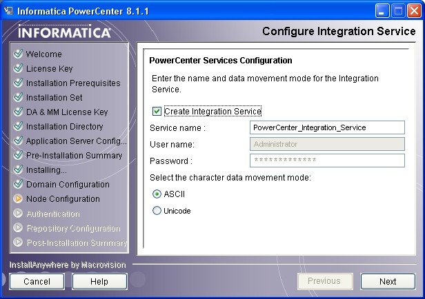Click the 'Service name :' label
425x299 pixels.
(178, 127)
